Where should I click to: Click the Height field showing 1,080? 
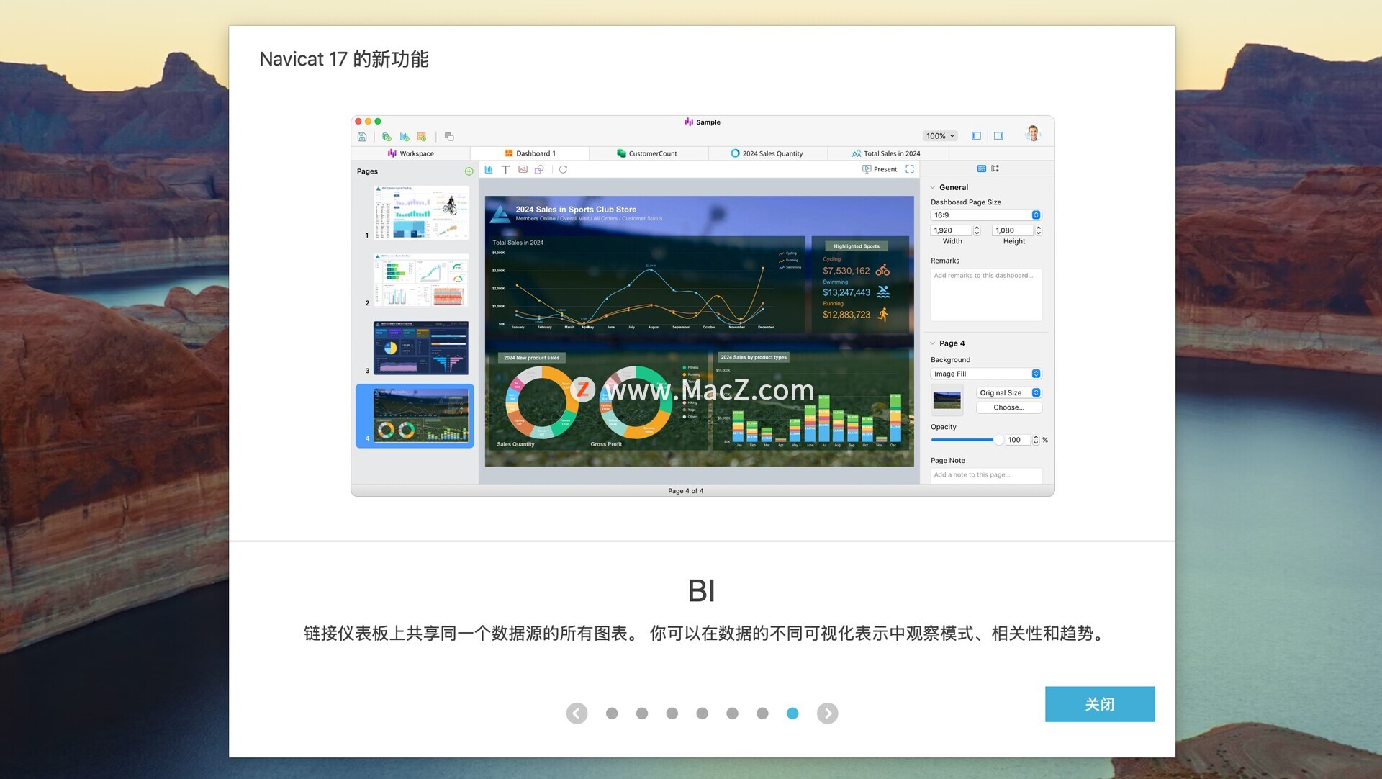point(1012,230)
